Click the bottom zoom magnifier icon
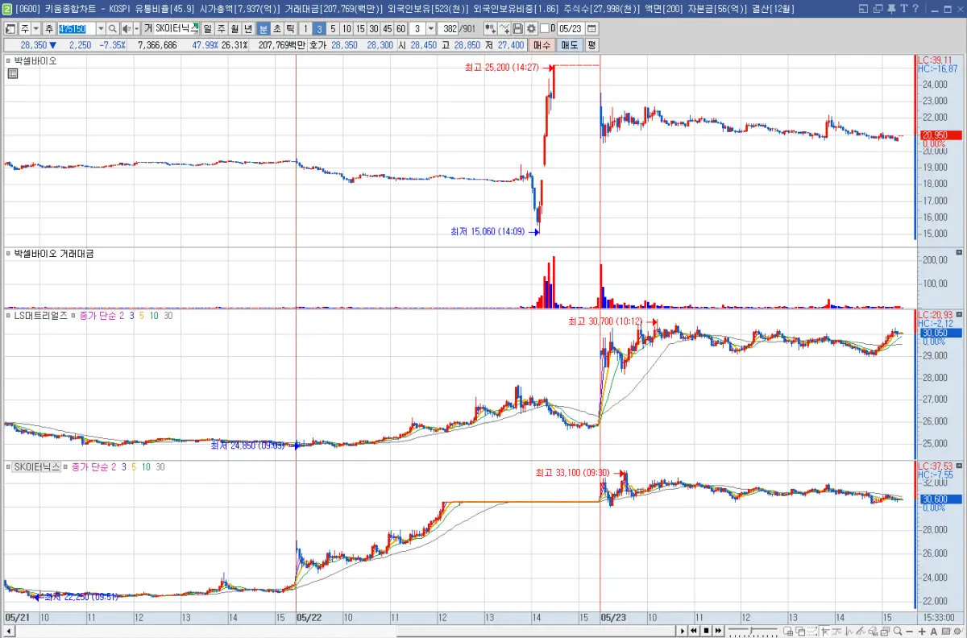This screenshot has height=638, width=967. (897, 631)
